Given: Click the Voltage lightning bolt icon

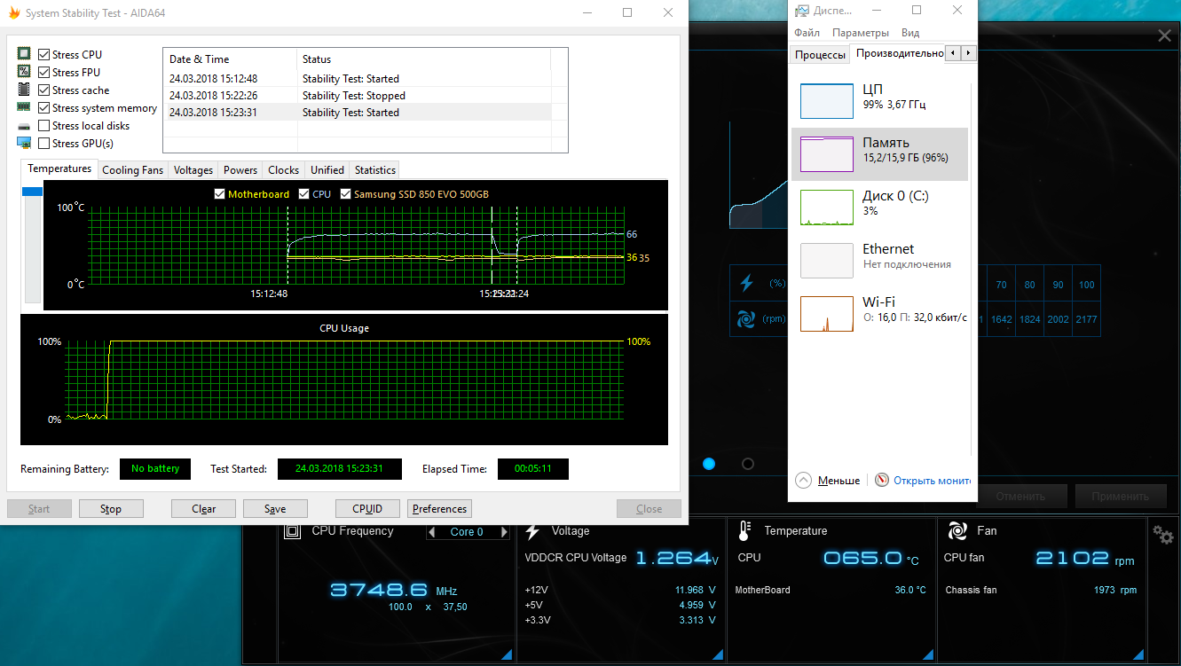Looking at the screenshot, I should pos(532,530).
